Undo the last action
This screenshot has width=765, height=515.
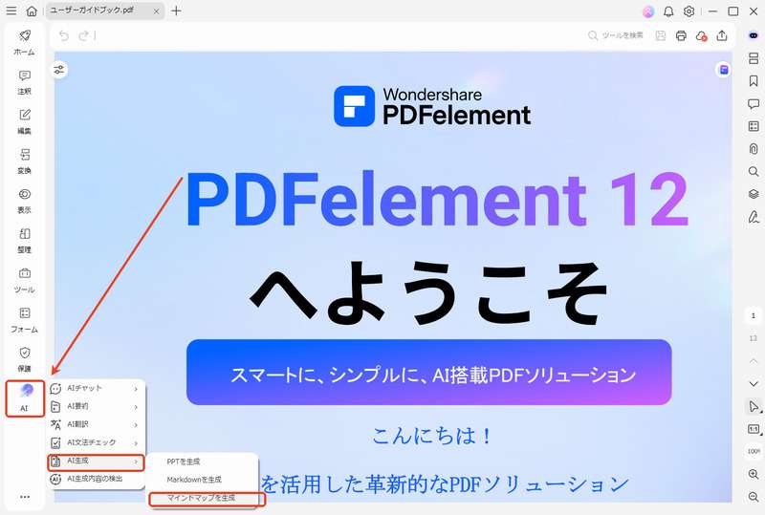tap(63, 35)
